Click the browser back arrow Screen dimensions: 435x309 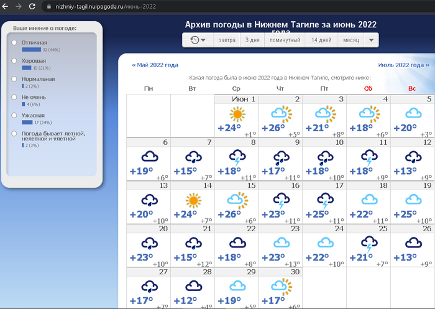click(4, 6)
